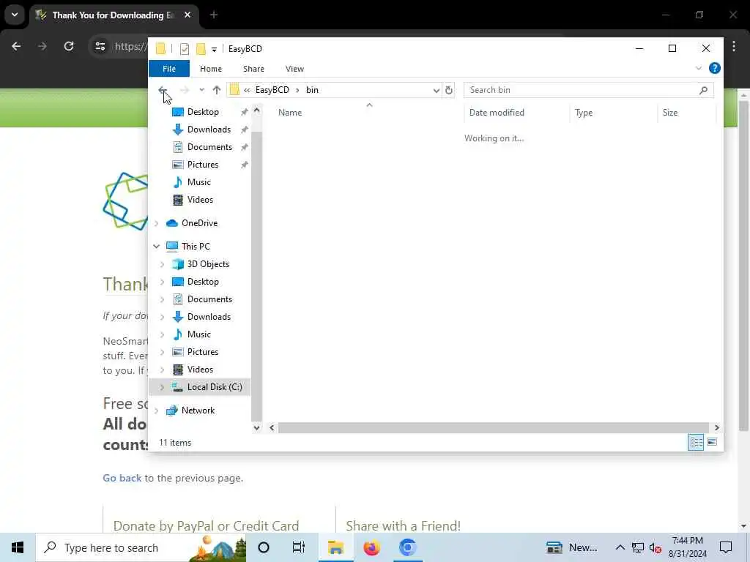
Task: Open the Windows Start menu
Action: tap(18, 547)
